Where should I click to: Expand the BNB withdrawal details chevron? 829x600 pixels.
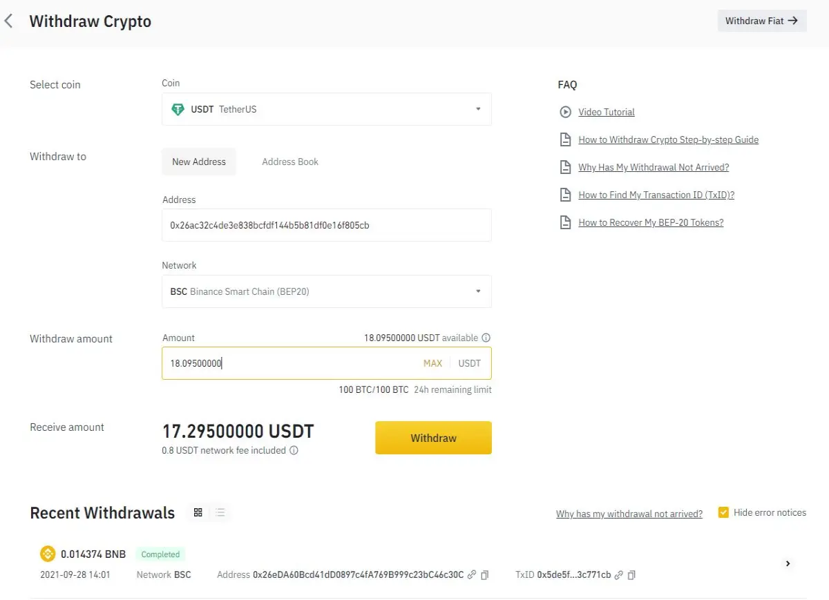click(x=788, y=564)
